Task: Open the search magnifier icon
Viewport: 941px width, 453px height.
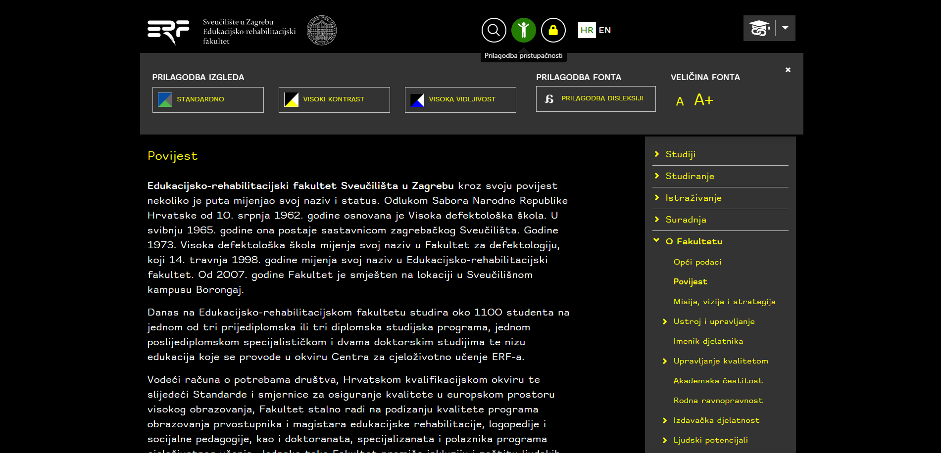Action: point(494,30)
